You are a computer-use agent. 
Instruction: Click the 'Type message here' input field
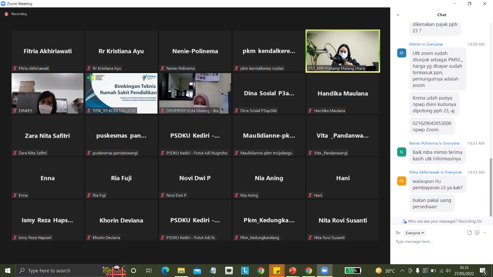439,242
